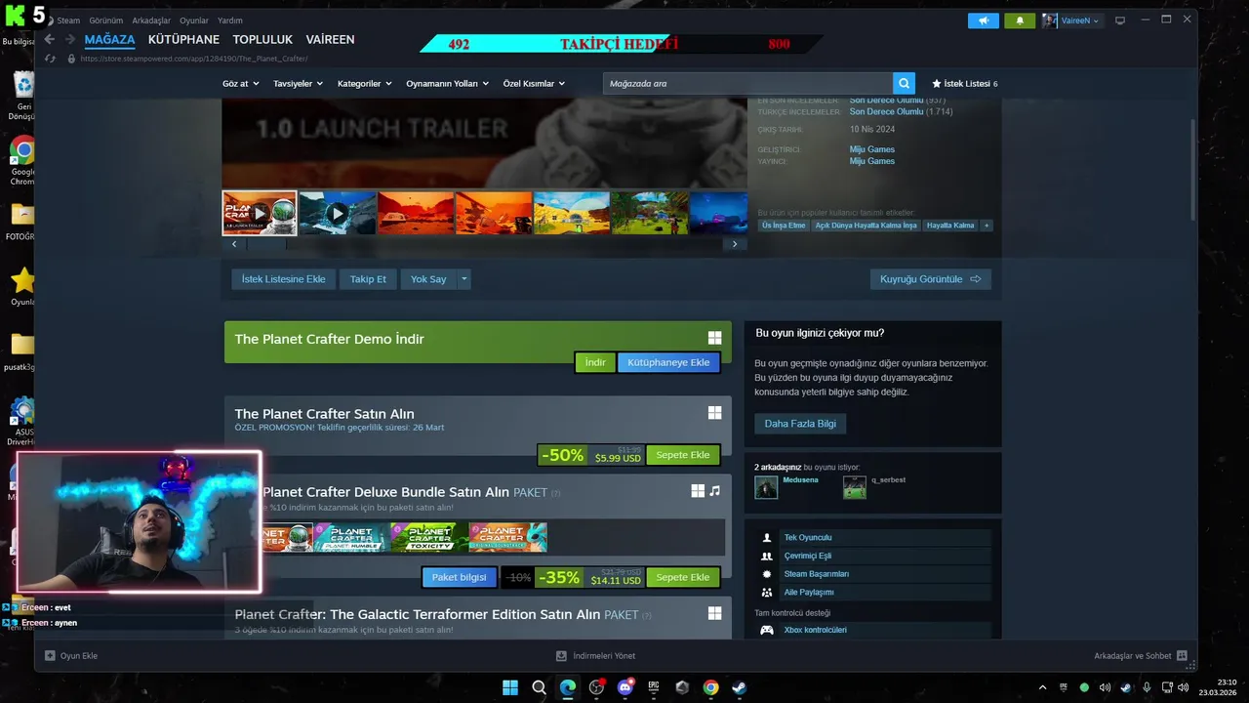Reload the store page with the refresh icon
The image size is (1249, 703).
pyautogui.click(x=51, y=59)
